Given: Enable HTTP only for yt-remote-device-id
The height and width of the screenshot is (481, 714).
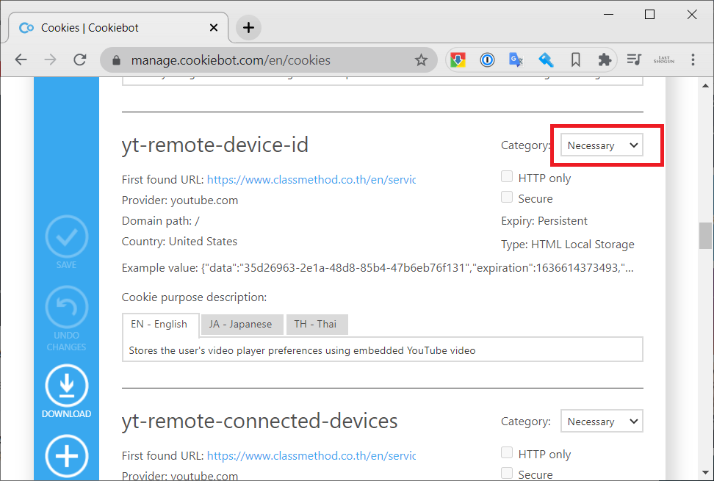Looking at the screenshot, I should pyautogui.click(x=507, y=176).
